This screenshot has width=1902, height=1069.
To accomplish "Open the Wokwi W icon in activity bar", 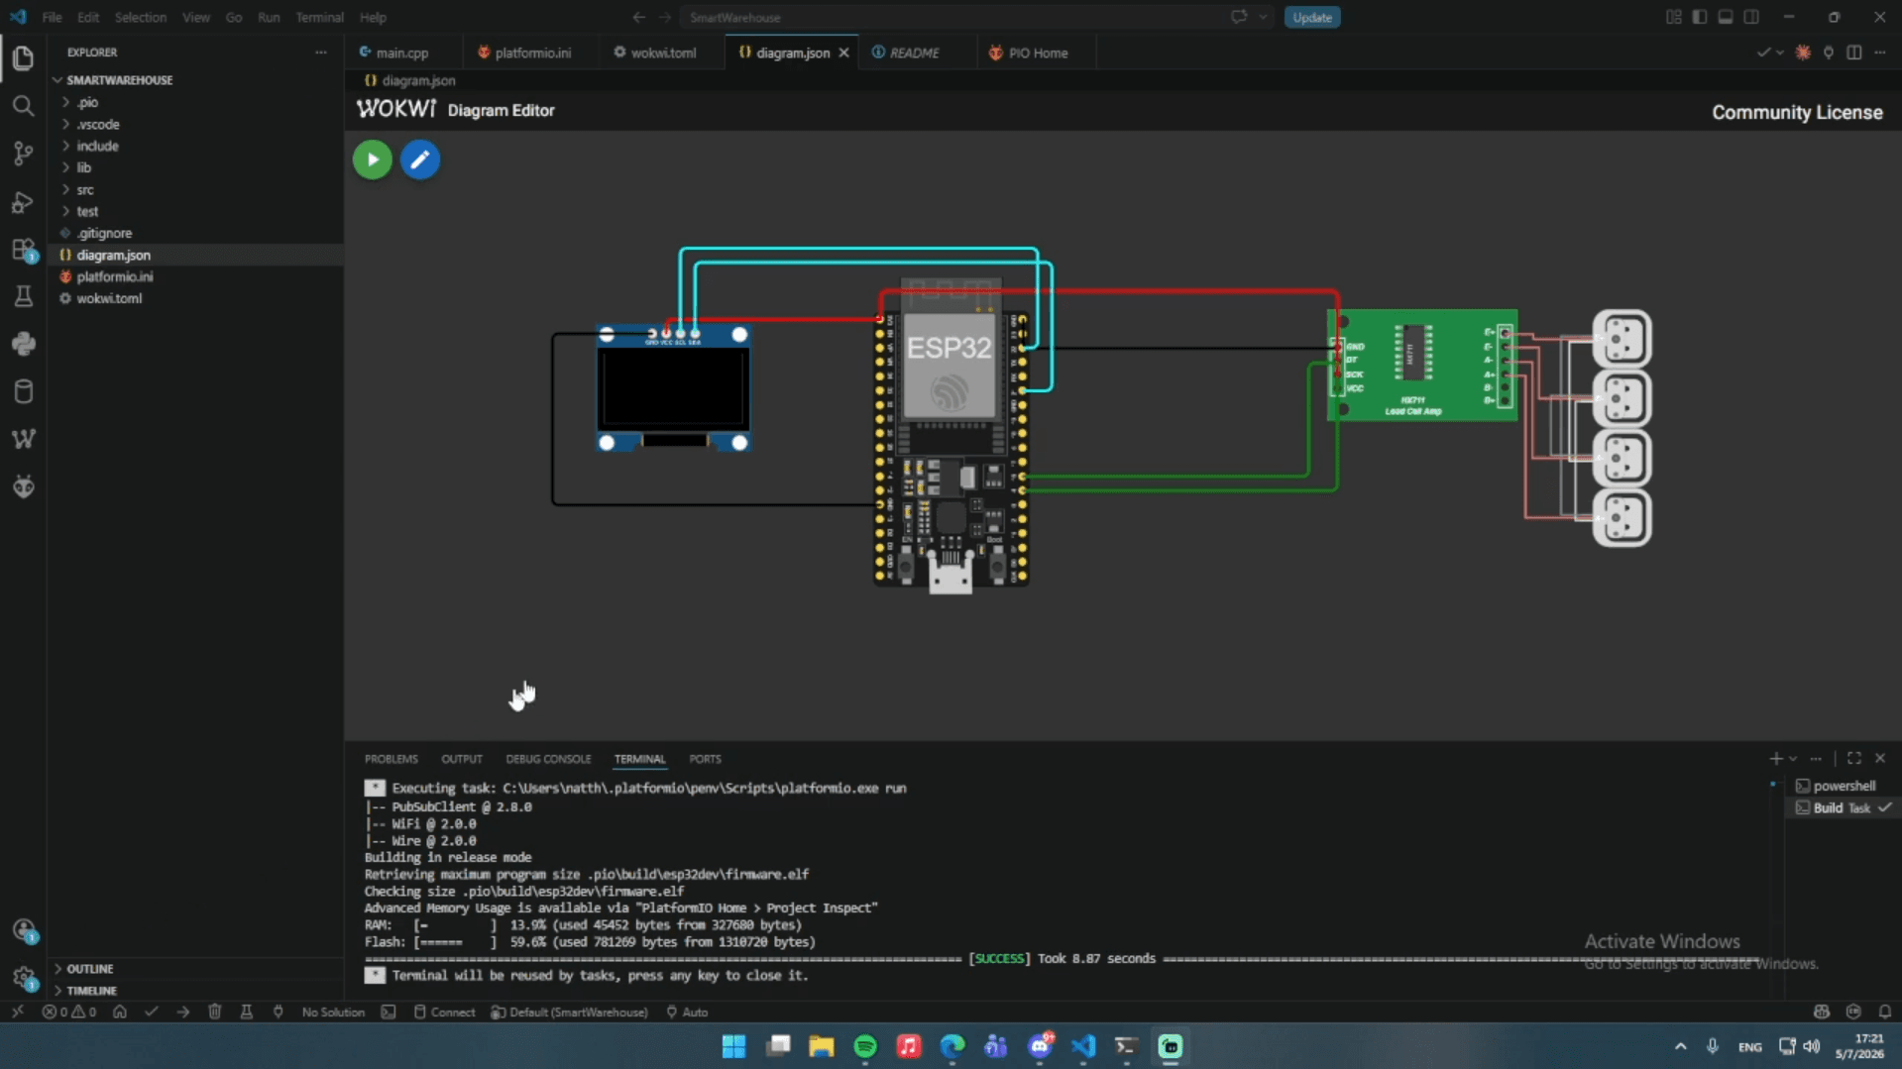I will (23, 439).
